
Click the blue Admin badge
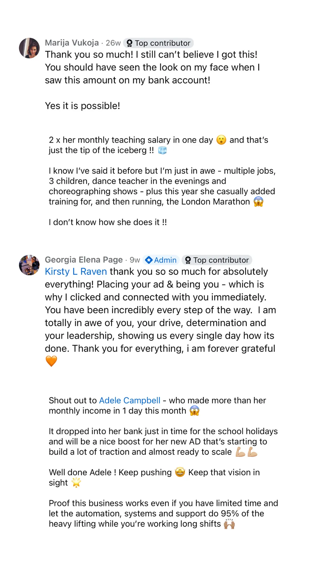click(161, 260)
